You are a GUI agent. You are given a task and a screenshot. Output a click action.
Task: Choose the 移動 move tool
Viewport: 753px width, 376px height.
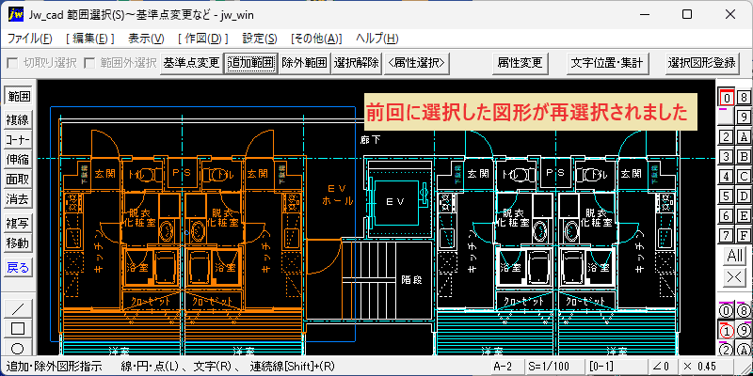[x=18, y=243]
